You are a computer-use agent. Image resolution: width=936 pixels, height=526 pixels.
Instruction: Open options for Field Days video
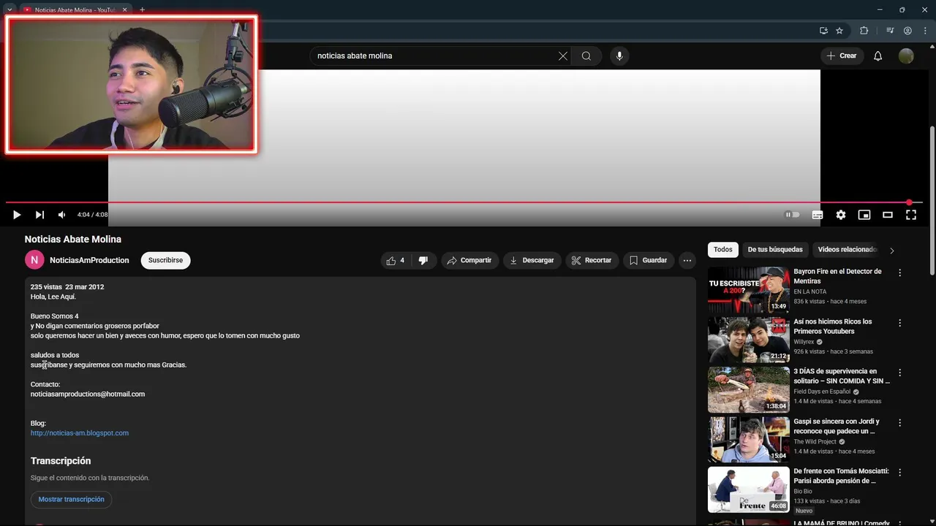click(900, 373)
